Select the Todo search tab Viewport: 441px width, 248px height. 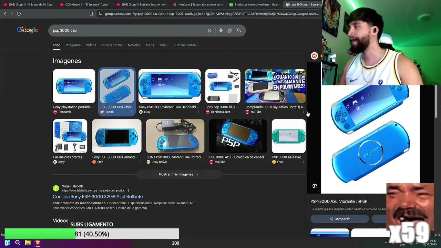(57, 45)
